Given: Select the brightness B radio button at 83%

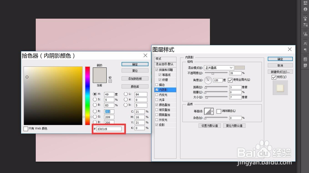Looking at the screenshot, I should click(95, 105).
